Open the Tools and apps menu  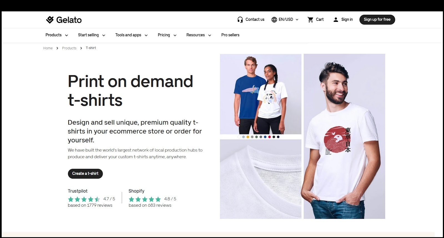[x=131, y=35]
